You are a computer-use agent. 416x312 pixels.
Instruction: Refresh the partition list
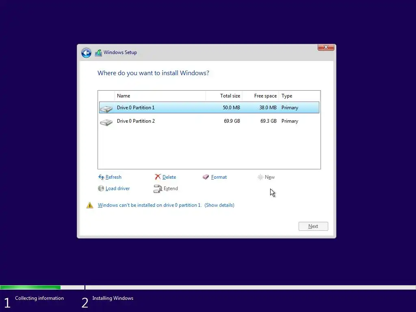click(x=113, y=177)
